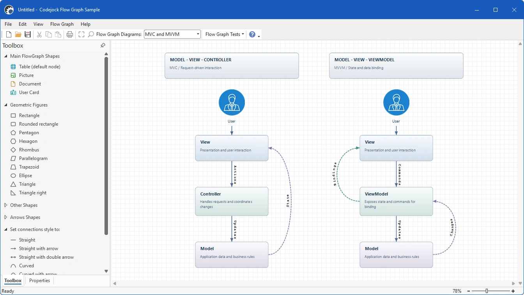Click the blue Help question icon

[x=252, y=34]
